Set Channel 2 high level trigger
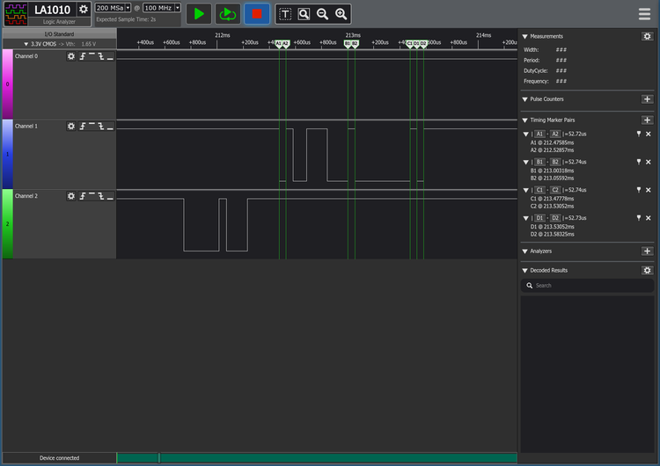This screenshot has height=466, width=660. 92,196
